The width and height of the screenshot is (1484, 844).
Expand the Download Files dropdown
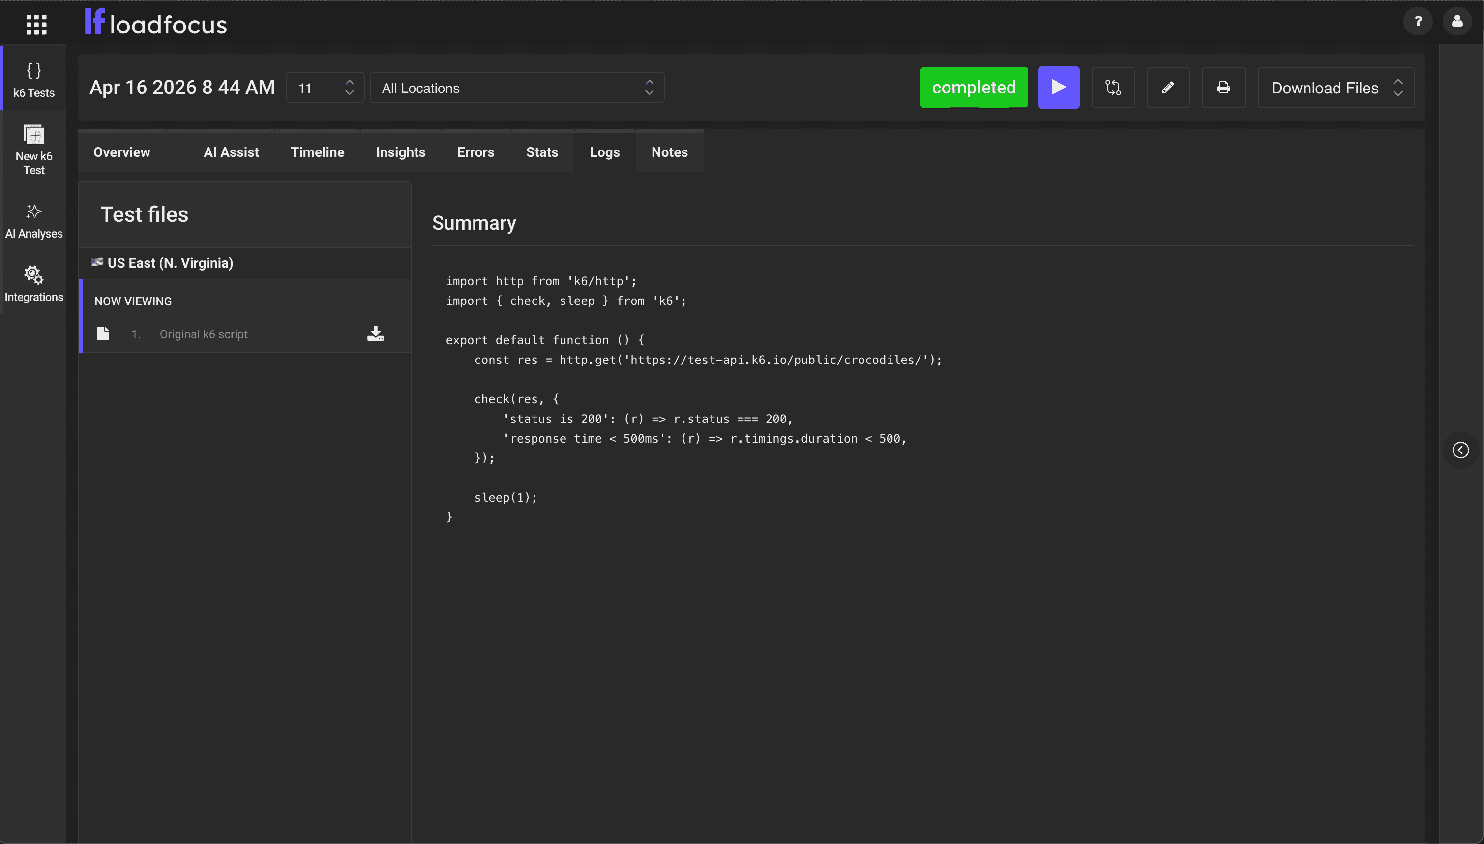1336,88
